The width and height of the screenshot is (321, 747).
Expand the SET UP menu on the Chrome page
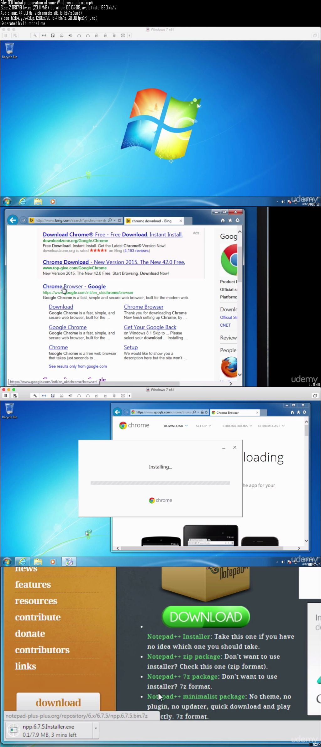(x=203, y=426)
